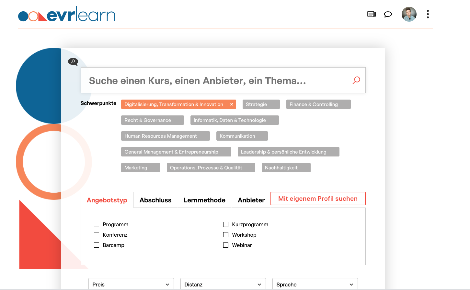Expand the Distanz dropdown
470x290 pixels.
[223, 284]
